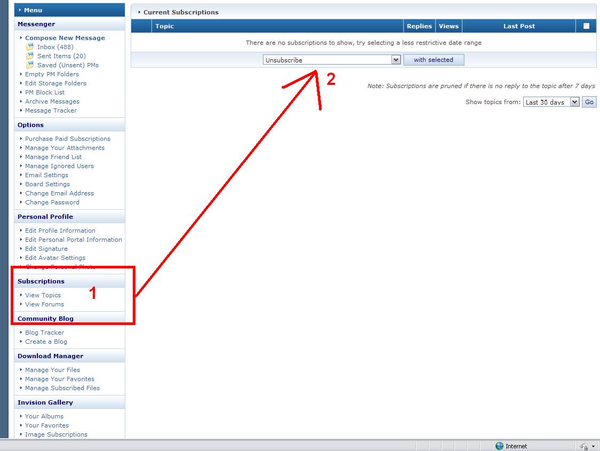This screenshot has height=451, width=600.
Task: Open Saved (Unsent) PMs
Action: click(x=68, y=65)
